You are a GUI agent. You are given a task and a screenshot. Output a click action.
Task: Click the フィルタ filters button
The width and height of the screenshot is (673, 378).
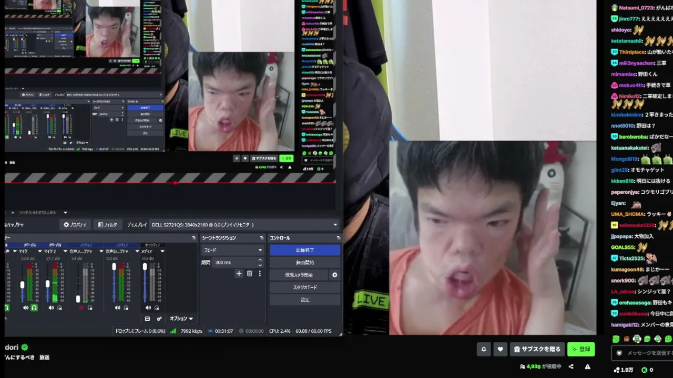click(x=107, y=225)
